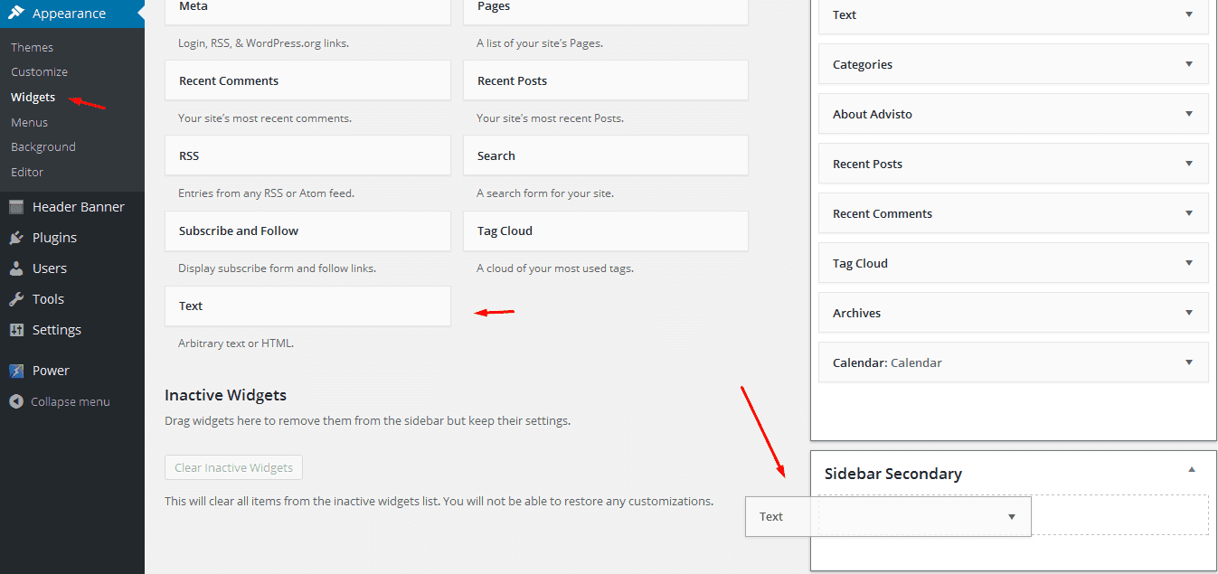
Task: Open the Editor submenu link
Action: tap(27, 172)
